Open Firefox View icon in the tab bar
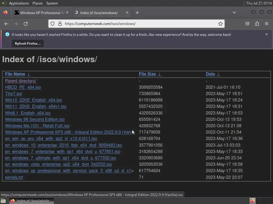The width and height of the screenshot is (273, 204). [x=5, y=12]
